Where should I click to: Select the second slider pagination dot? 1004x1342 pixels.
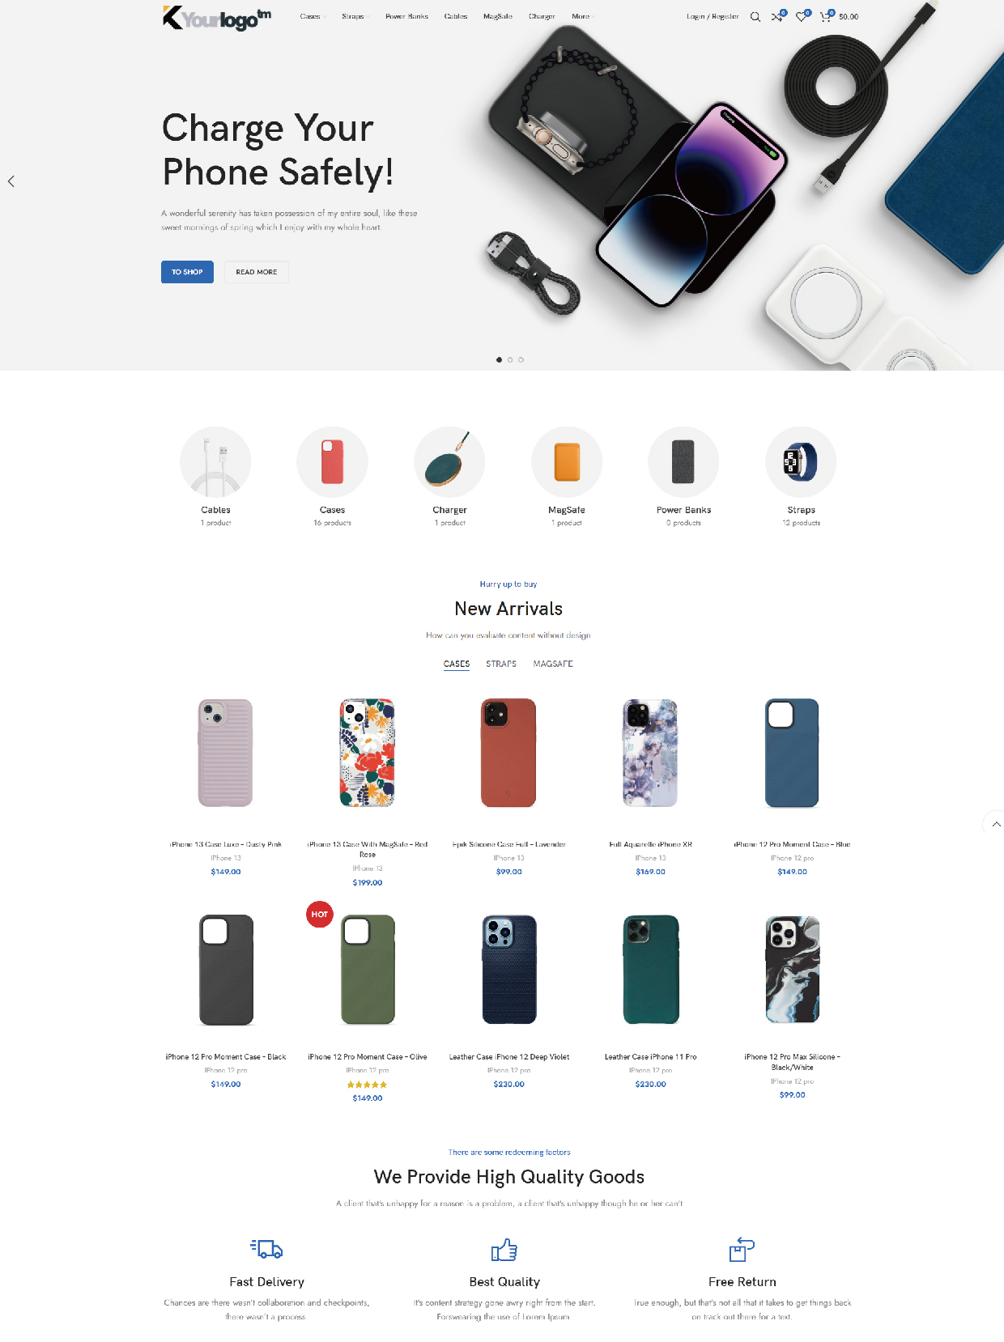510,359
